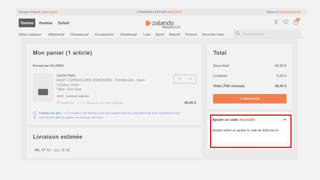Open the Accessoires menu
Image resolution: width=320 pixels, height=180 pixels.
[x=104, y=34]
